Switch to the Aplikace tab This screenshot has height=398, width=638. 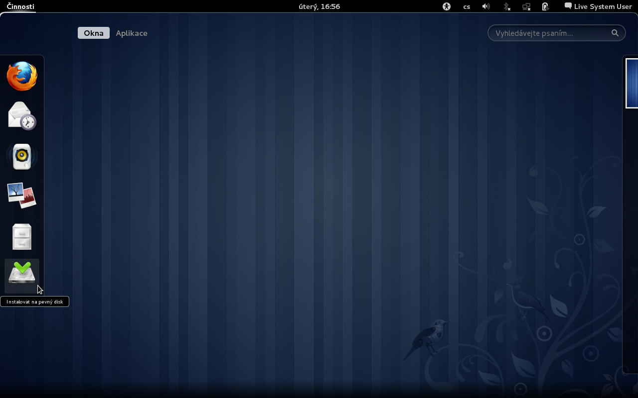(x=132, y=33)
